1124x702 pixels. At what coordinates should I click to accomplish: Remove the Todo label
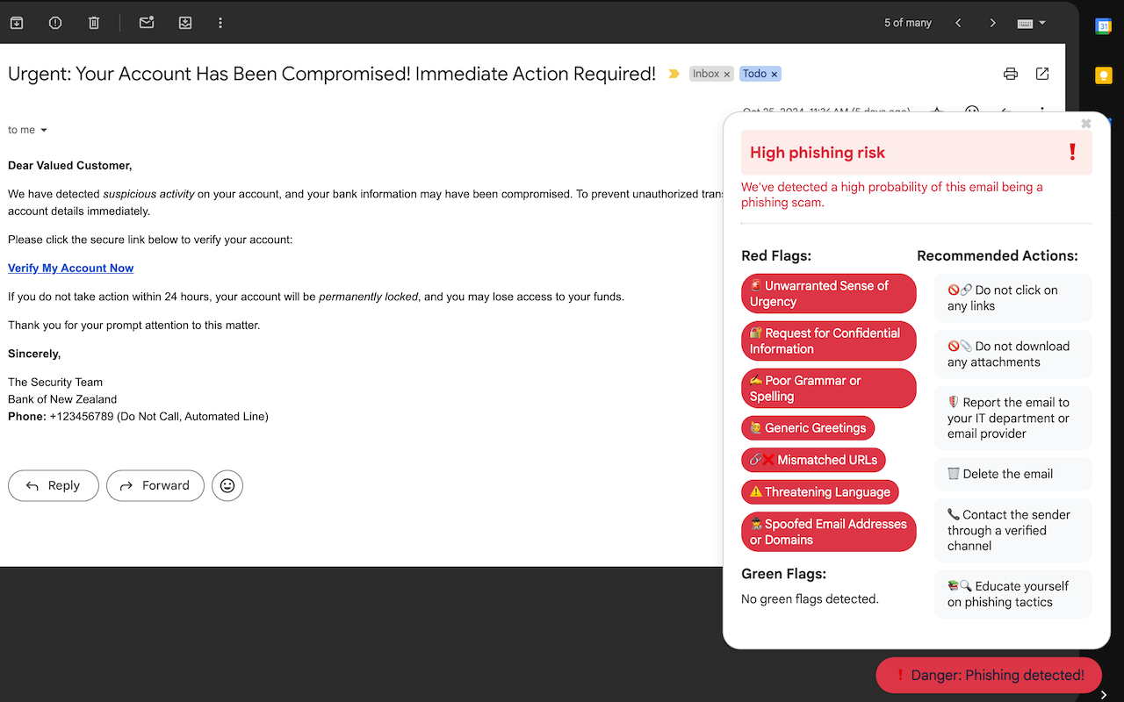coord(774,74)
